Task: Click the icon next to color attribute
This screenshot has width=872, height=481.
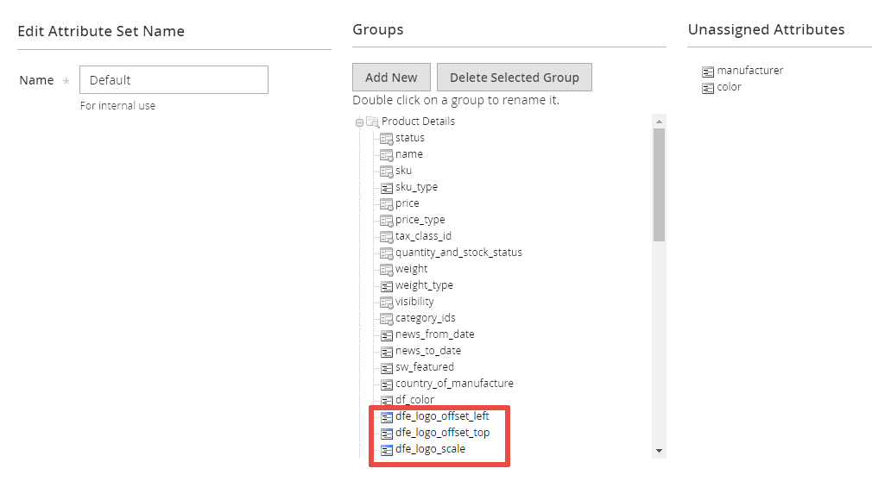Action: click(708, 88)
